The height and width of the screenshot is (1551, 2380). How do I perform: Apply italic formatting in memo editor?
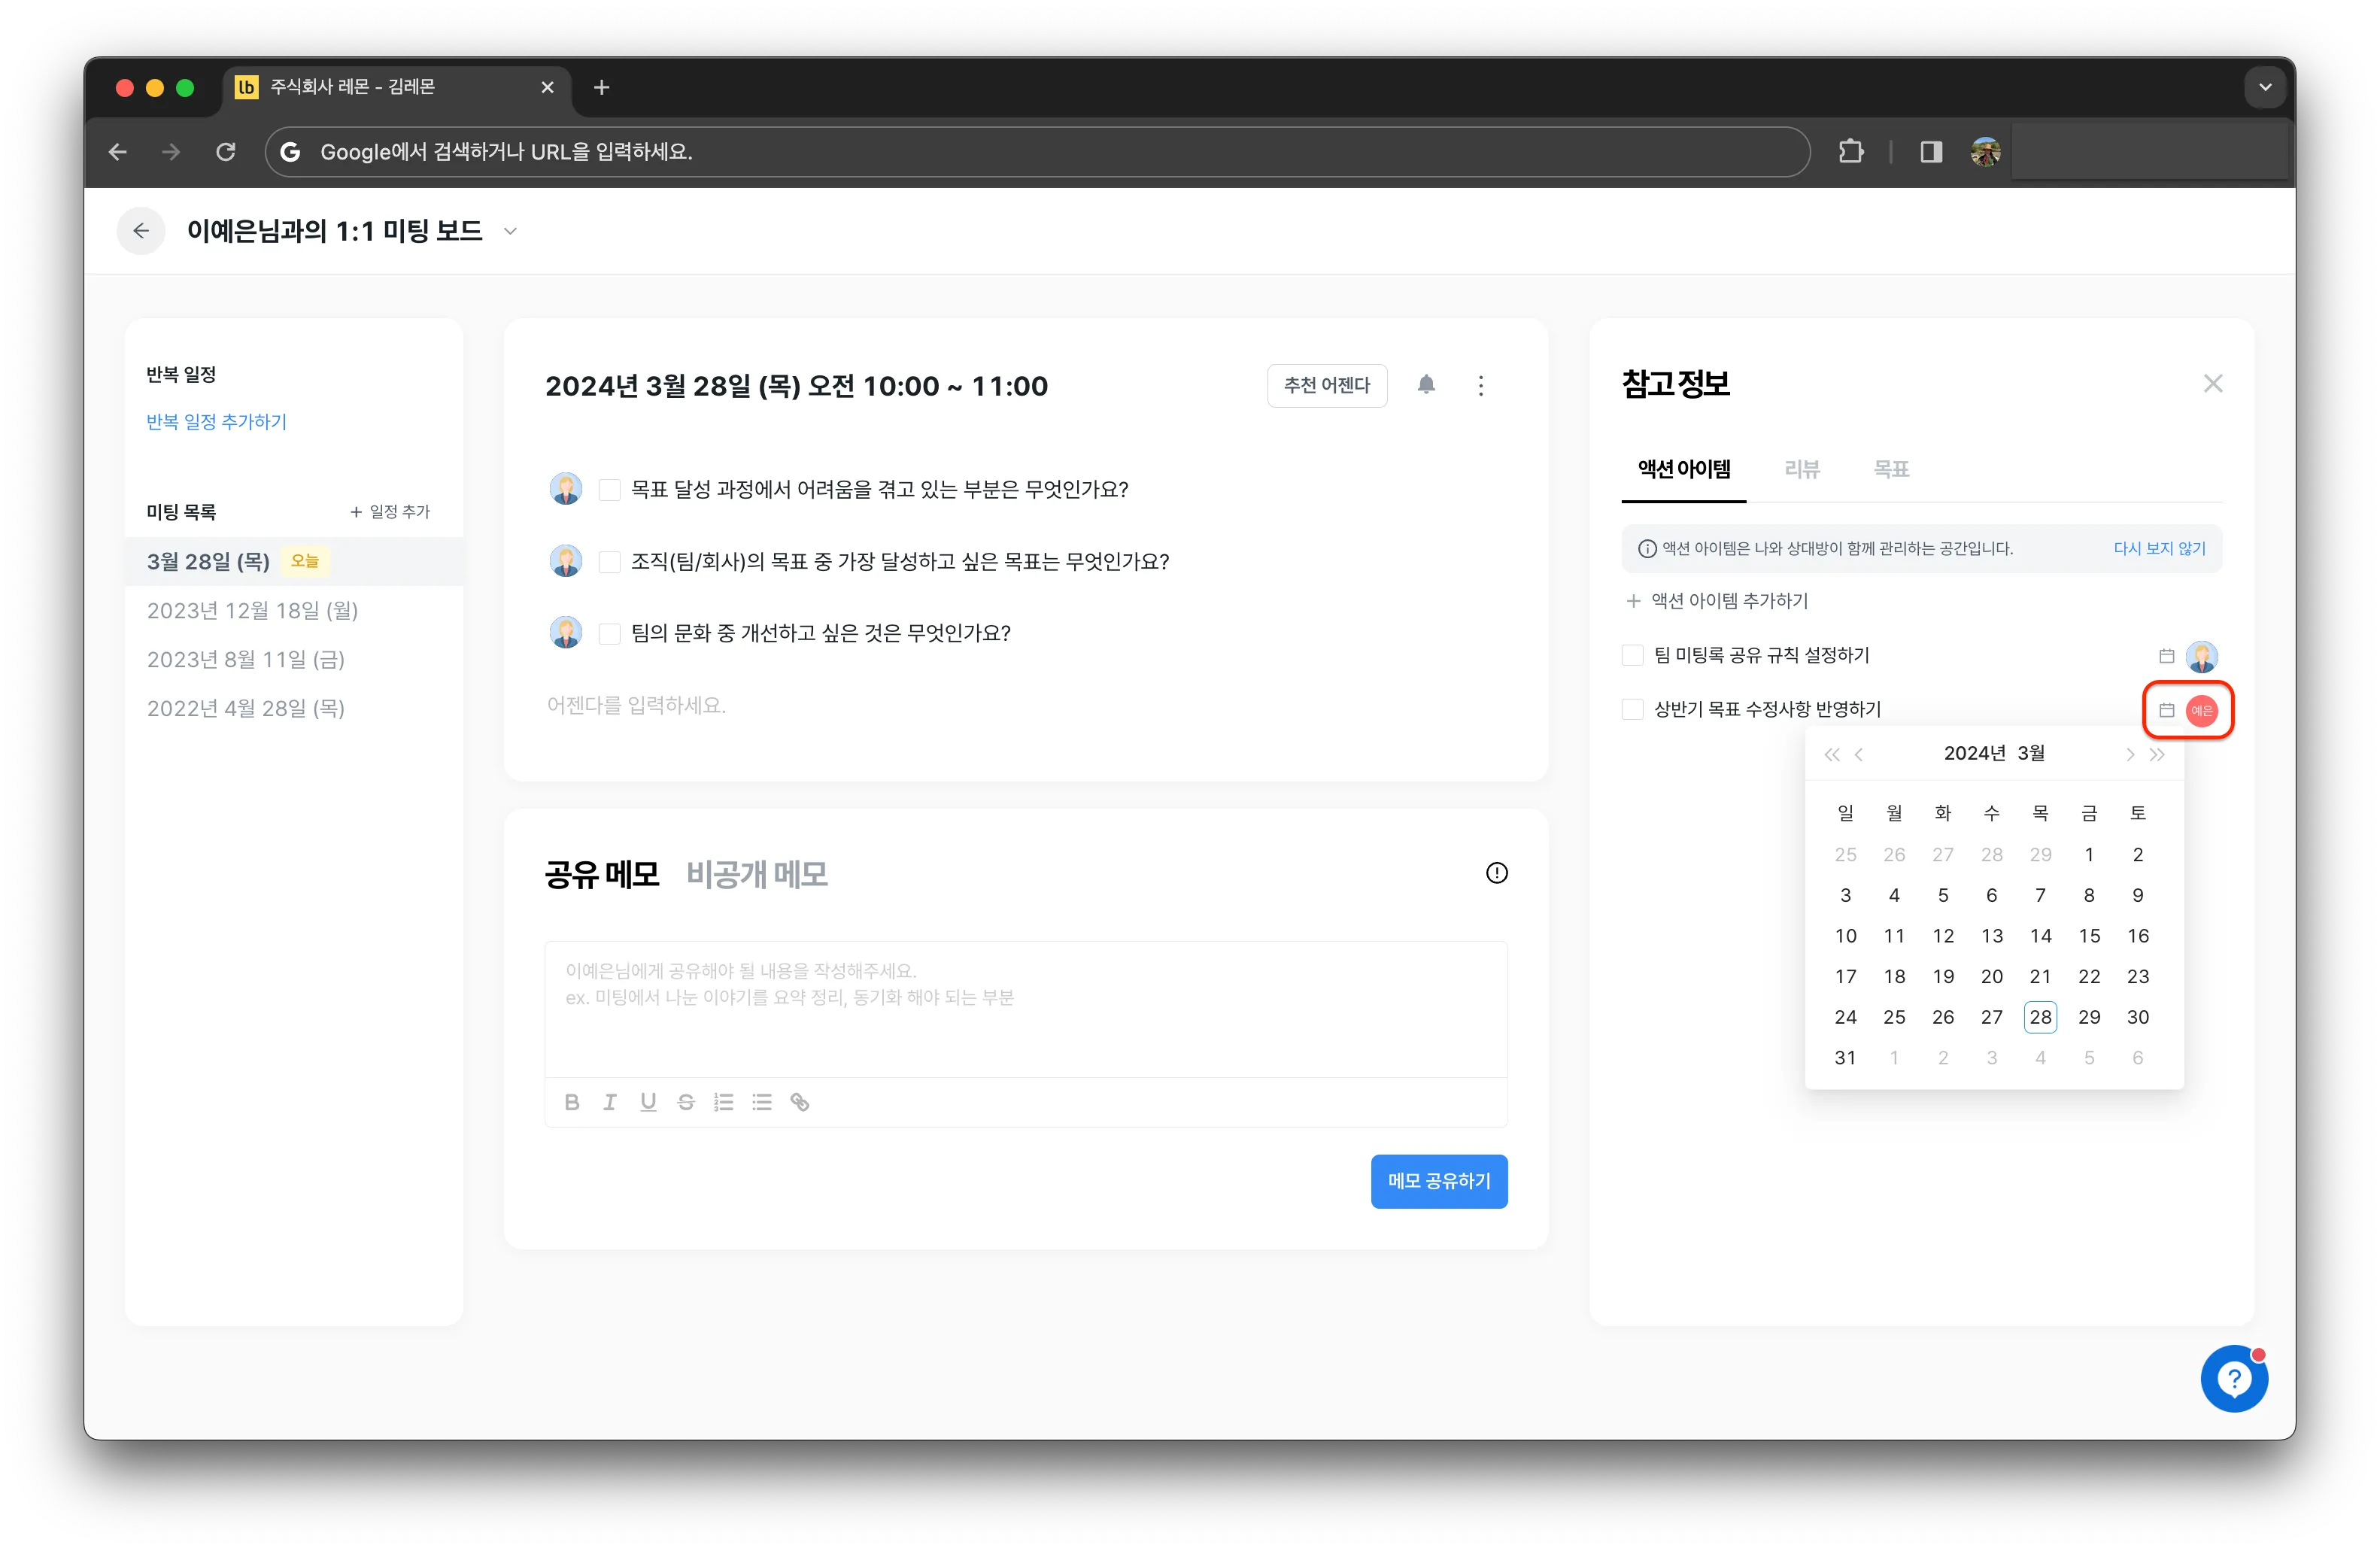[609, 1102]
